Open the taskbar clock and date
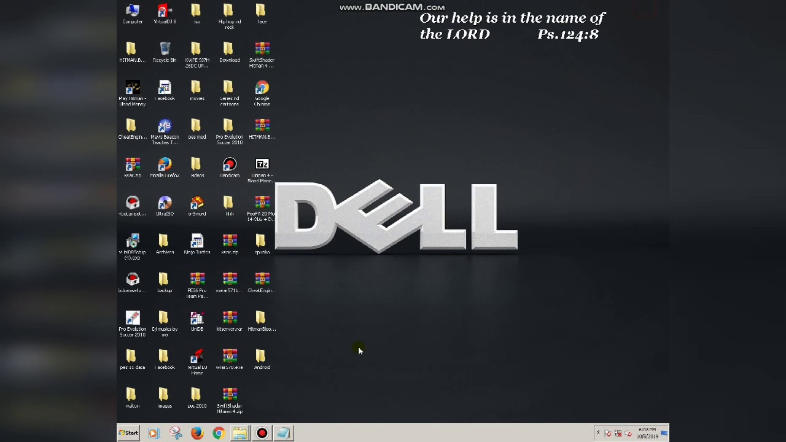 [x=647, y=433]
